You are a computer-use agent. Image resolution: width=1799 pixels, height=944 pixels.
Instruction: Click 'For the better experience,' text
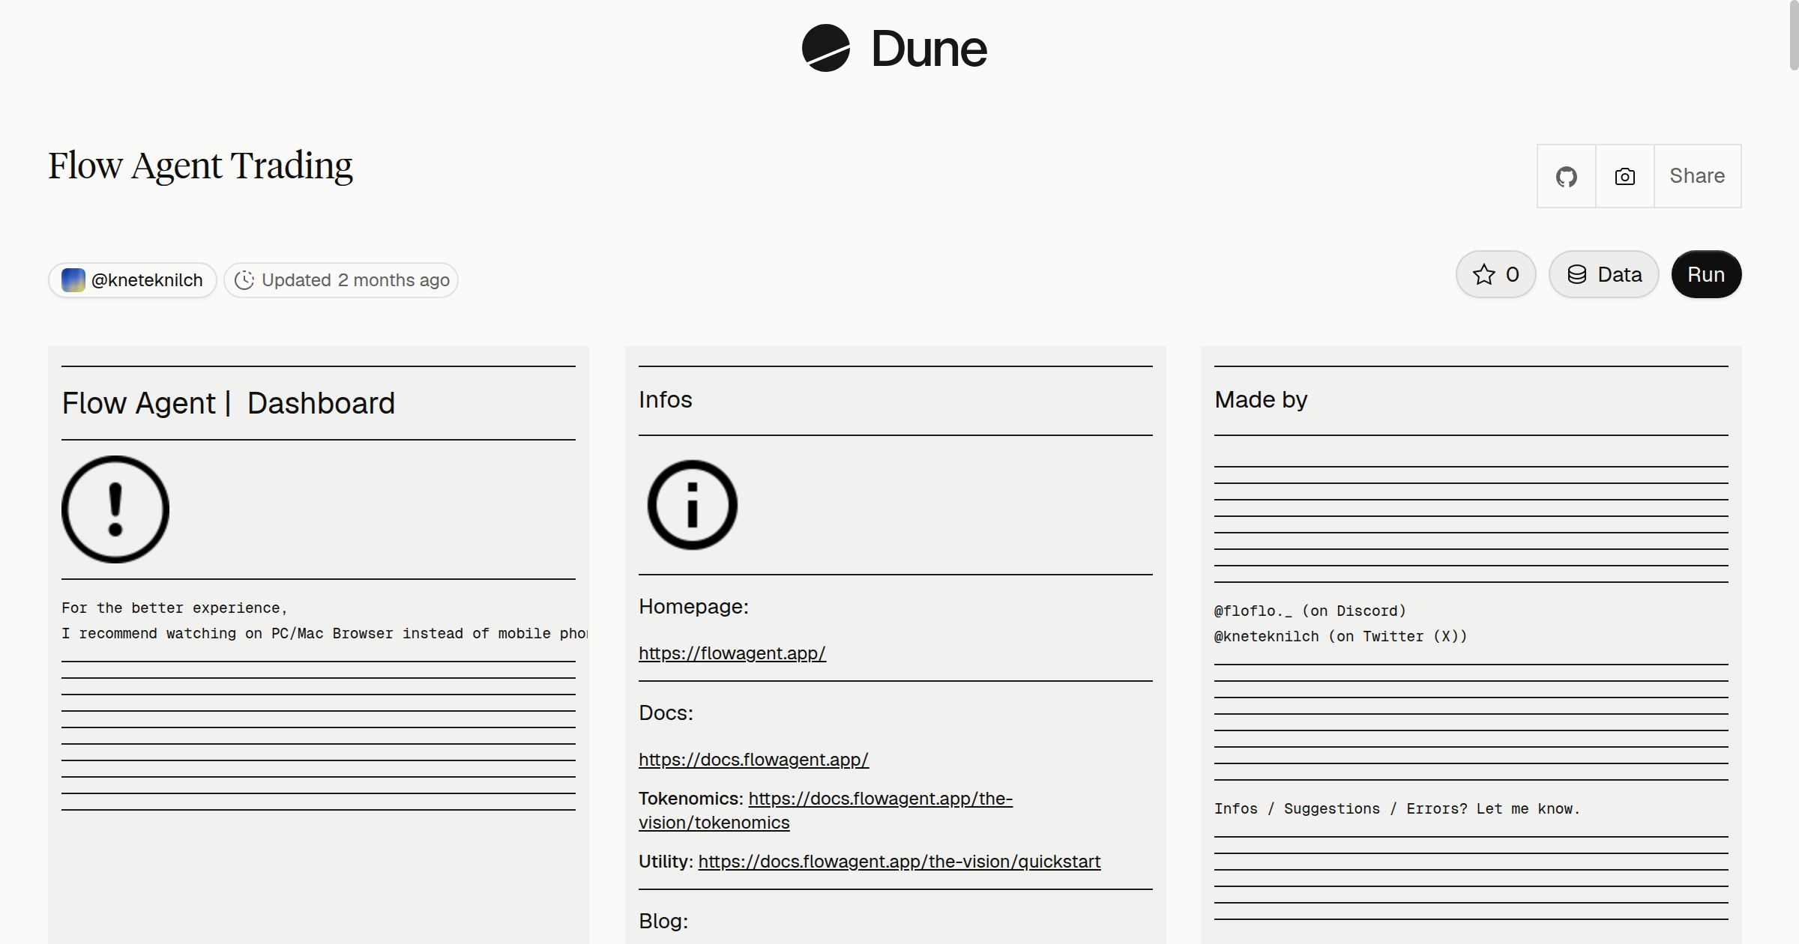click(175, 608)
